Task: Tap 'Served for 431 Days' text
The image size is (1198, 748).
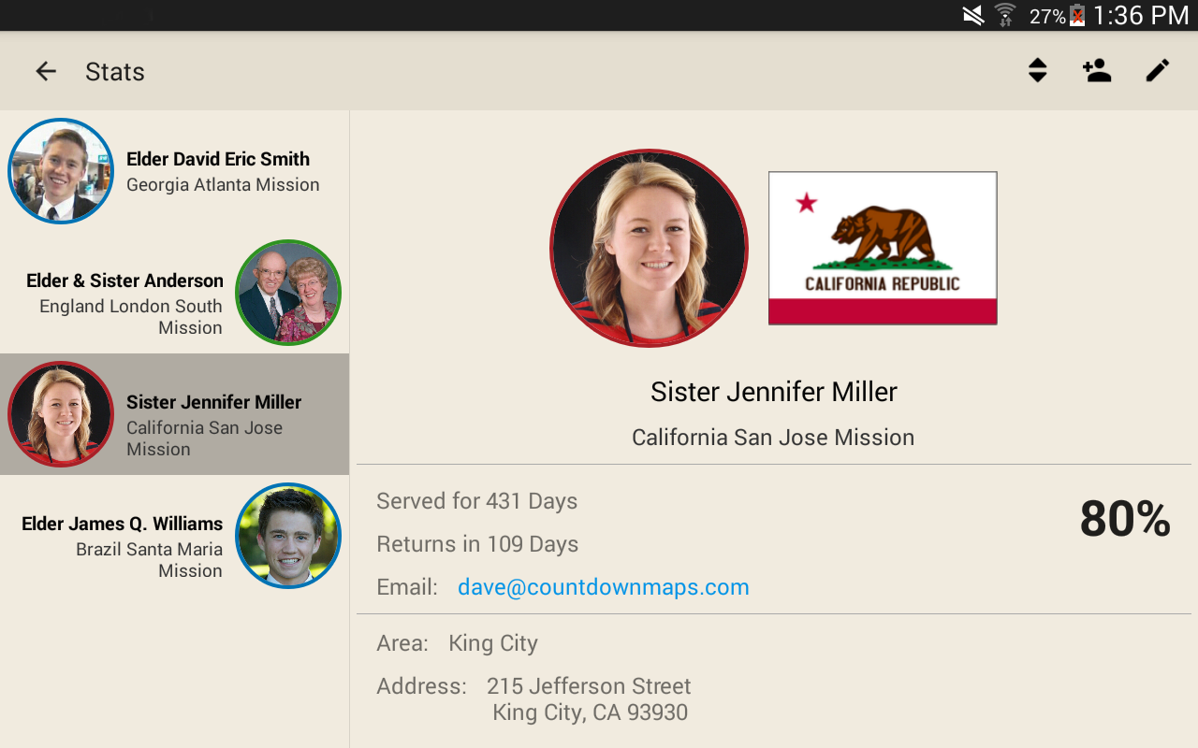Action: [477, 501]
